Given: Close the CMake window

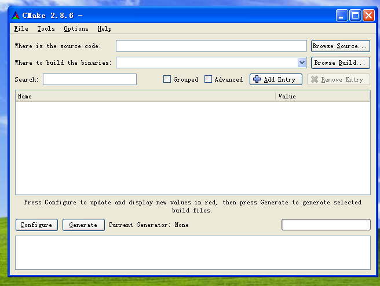Looking at the screenshot, I should [368, 16].
